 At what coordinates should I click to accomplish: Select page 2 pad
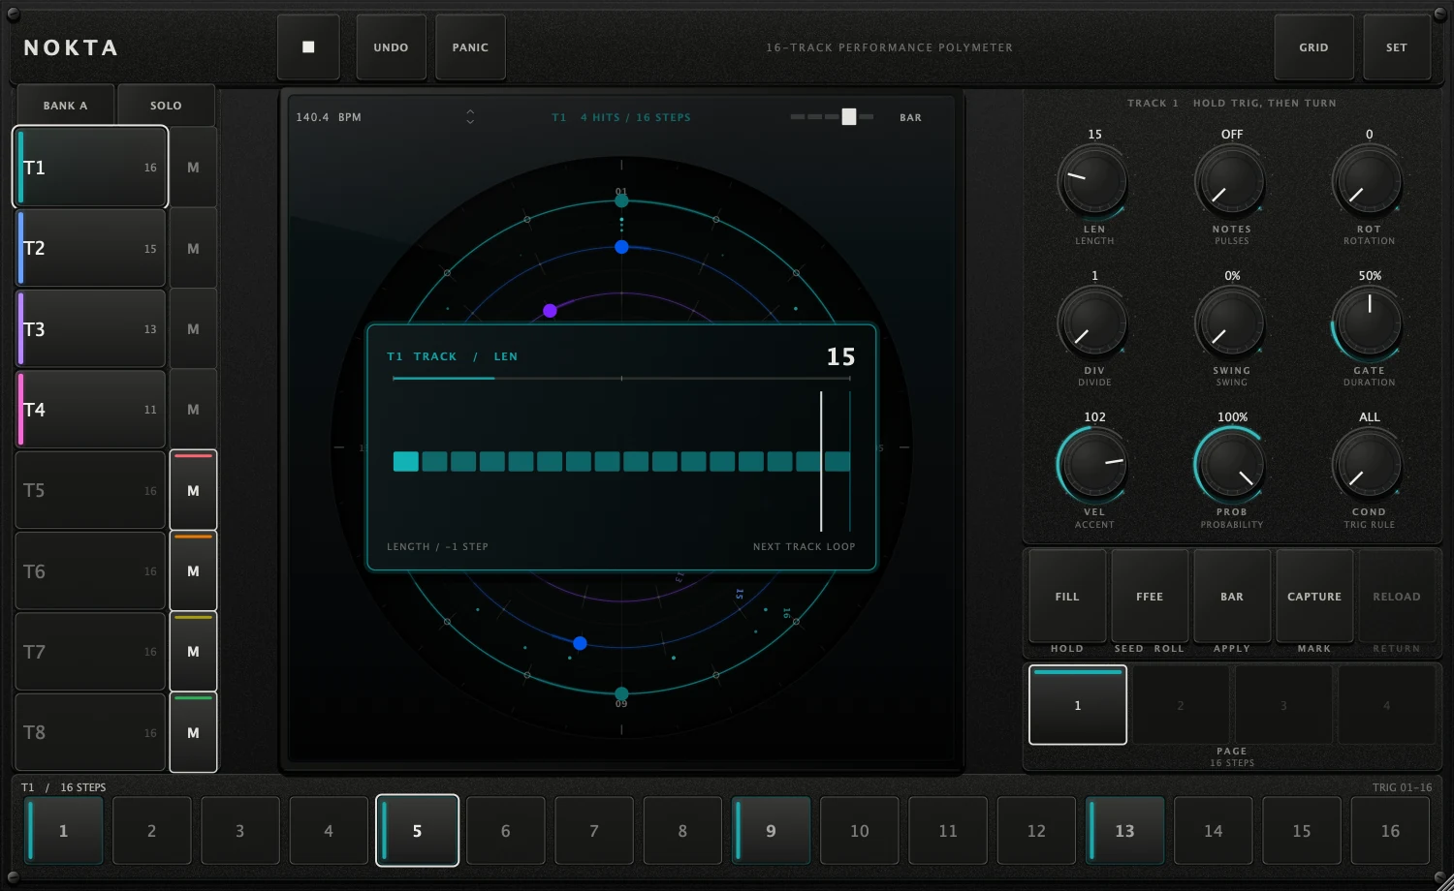point(1181,705)
